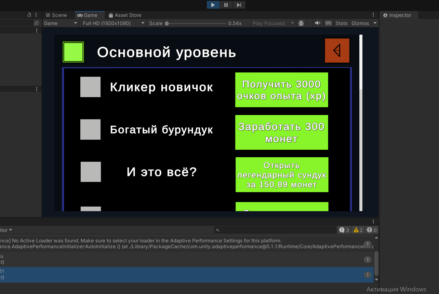Switch to the Scene tab
Image resolution: width=439 pixels, height=294 pixels.
[x=58, y=15]
